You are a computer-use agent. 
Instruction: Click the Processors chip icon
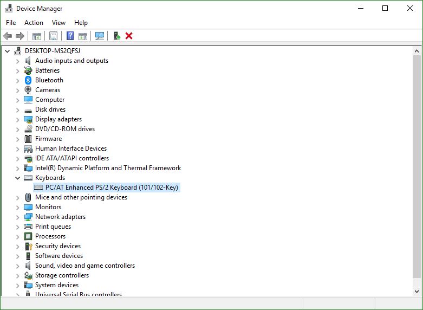tap(28, 236)
